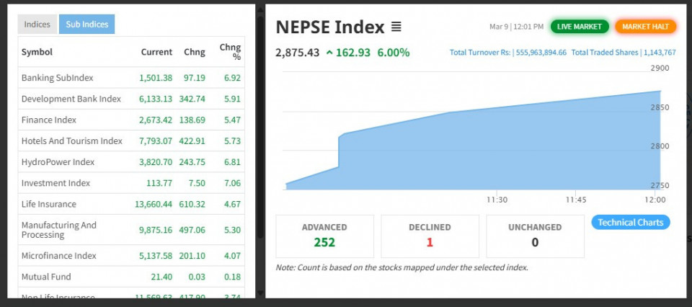Select HydroPower Index entry
692x307 pixels.
click(58, 162)
